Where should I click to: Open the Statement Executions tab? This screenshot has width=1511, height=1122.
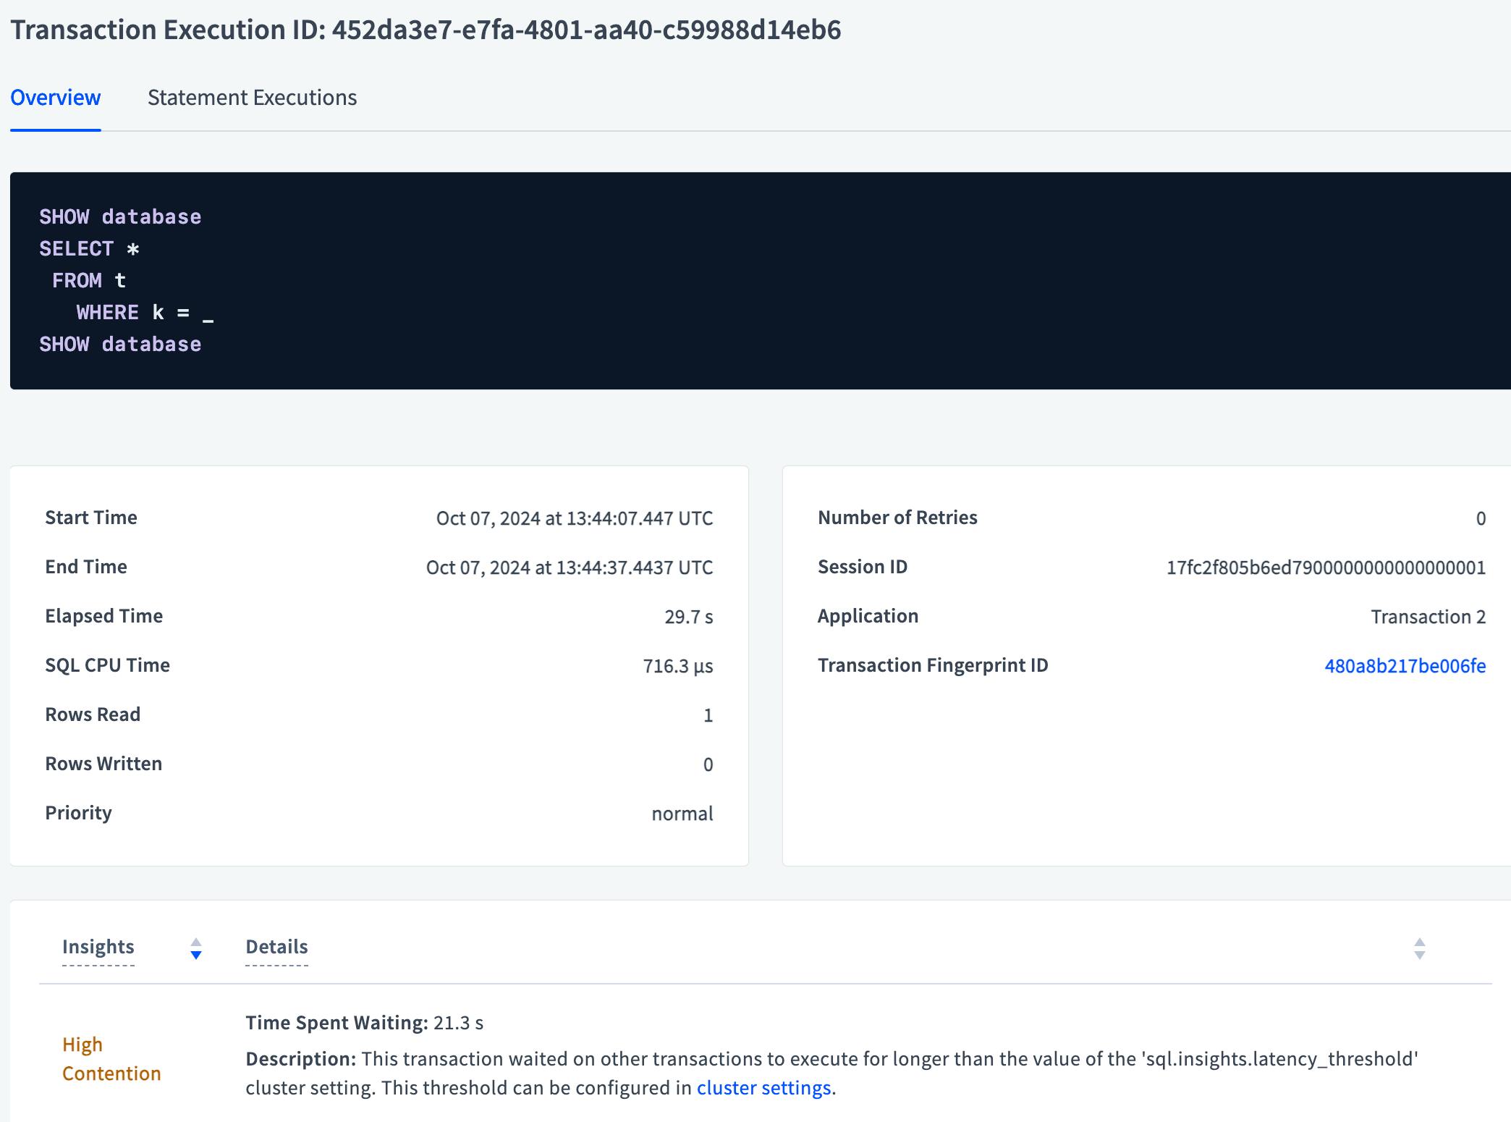pos(252,98)
